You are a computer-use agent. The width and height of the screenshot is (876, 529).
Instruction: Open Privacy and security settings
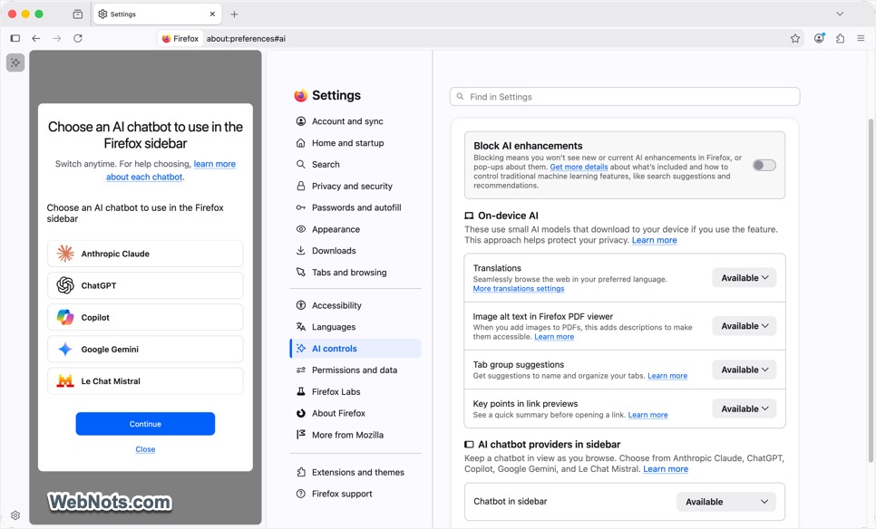[355, 187]
